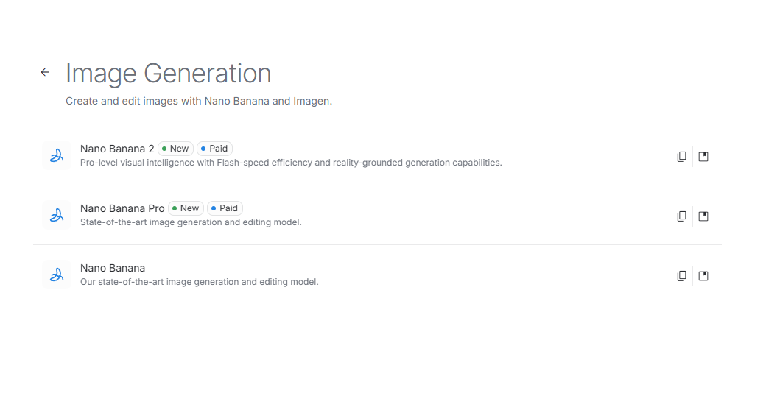Click the New badge on Nano Banana Pro

click(x=186, y=208)
